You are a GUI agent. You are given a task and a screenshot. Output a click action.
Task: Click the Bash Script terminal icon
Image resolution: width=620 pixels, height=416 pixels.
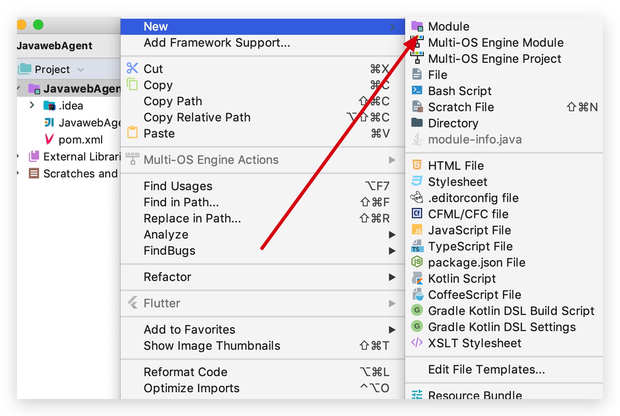417,91
